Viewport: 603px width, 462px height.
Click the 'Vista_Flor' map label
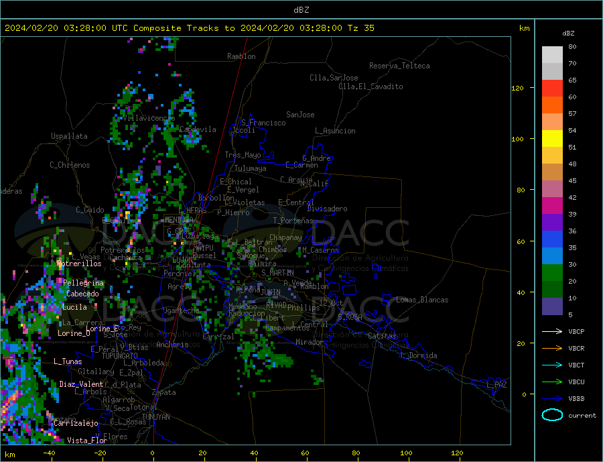[87, 441]
